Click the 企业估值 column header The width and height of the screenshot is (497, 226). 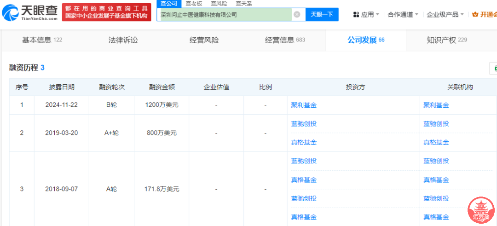(x=216, y=87)
